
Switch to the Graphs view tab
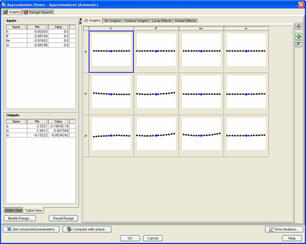(12, 12)
